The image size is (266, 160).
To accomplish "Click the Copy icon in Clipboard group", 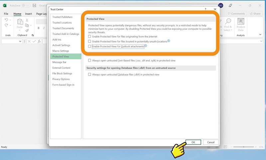I will (27, 26).
